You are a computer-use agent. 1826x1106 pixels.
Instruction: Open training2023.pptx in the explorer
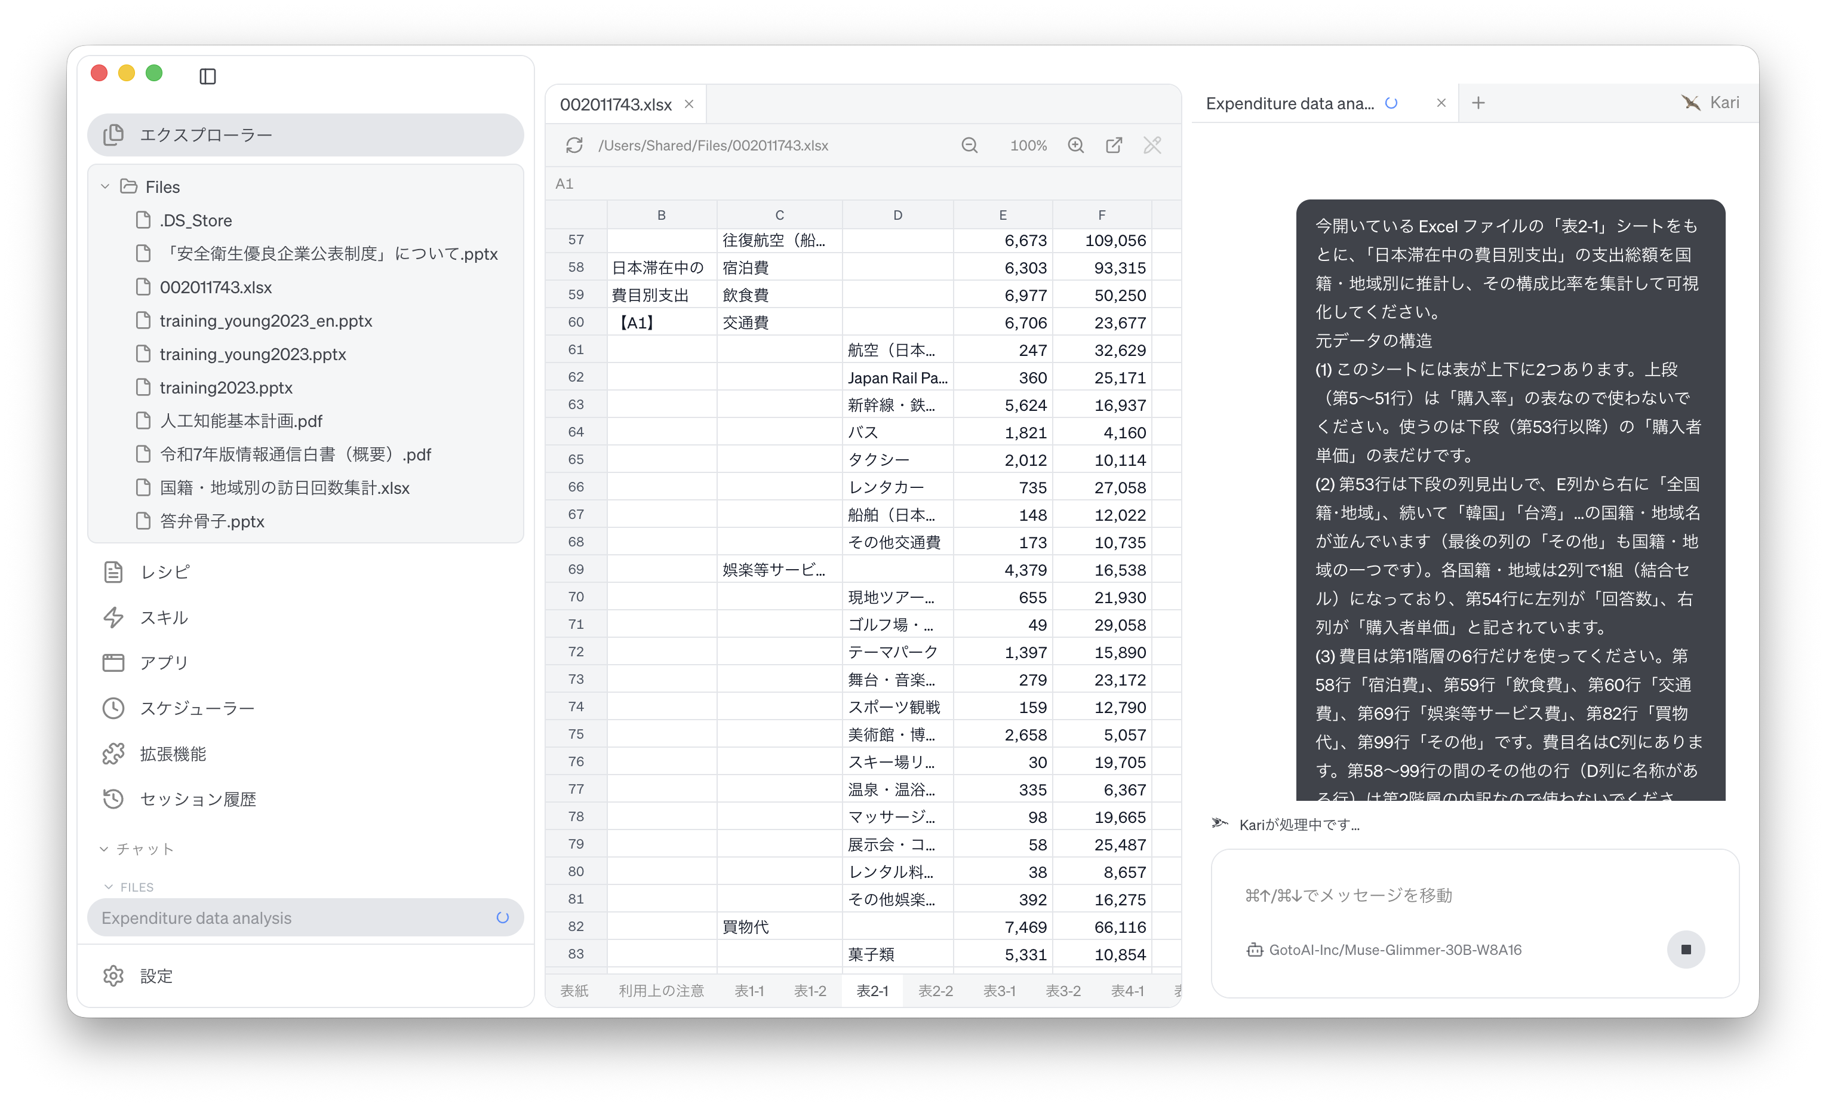click(226, 387)
